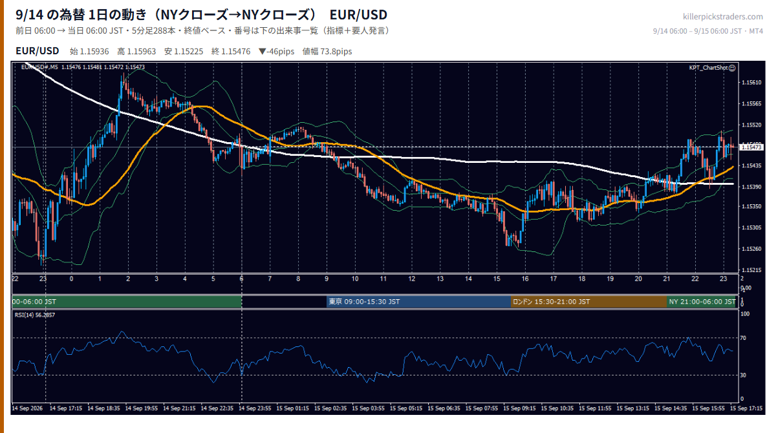
Task: Click the high value '高 1.15963'
Action: click(x=137, y=52)
